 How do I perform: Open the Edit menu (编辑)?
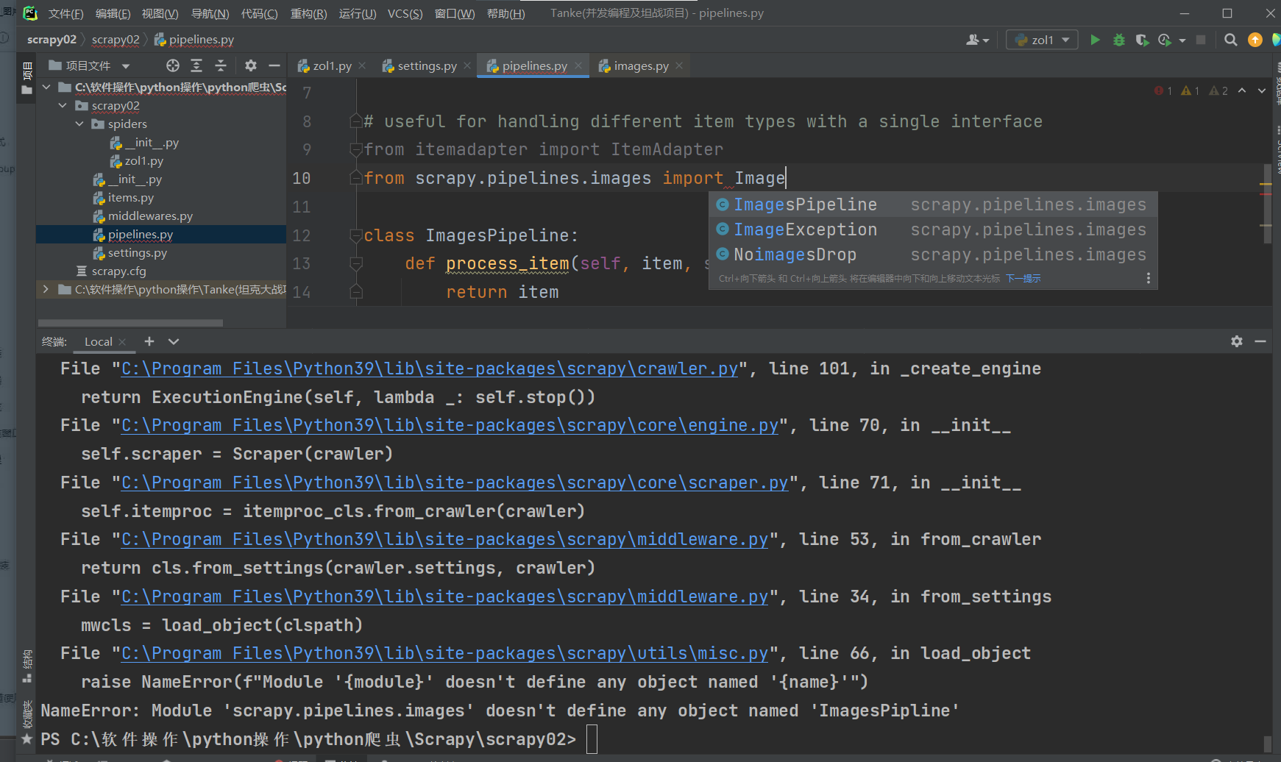pos(113,14)
